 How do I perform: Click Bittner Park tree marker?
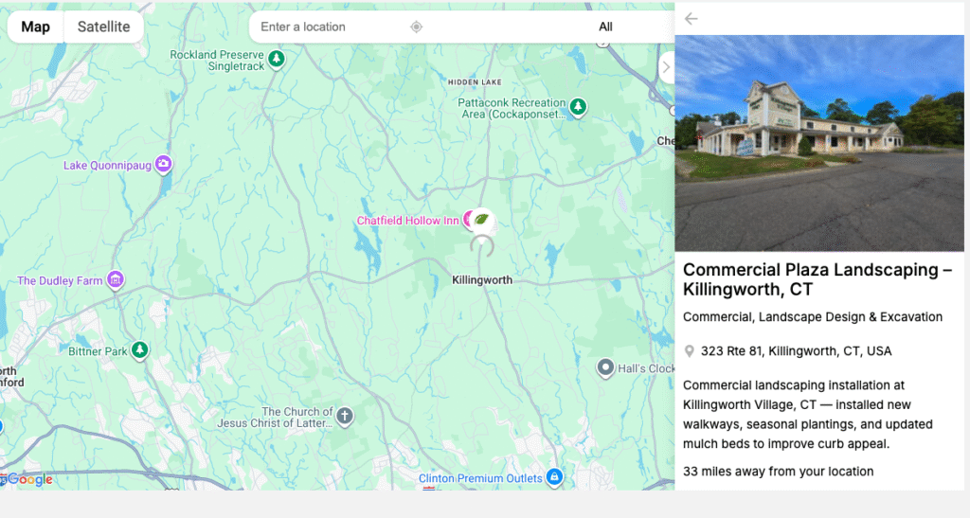tap(140, 350)
